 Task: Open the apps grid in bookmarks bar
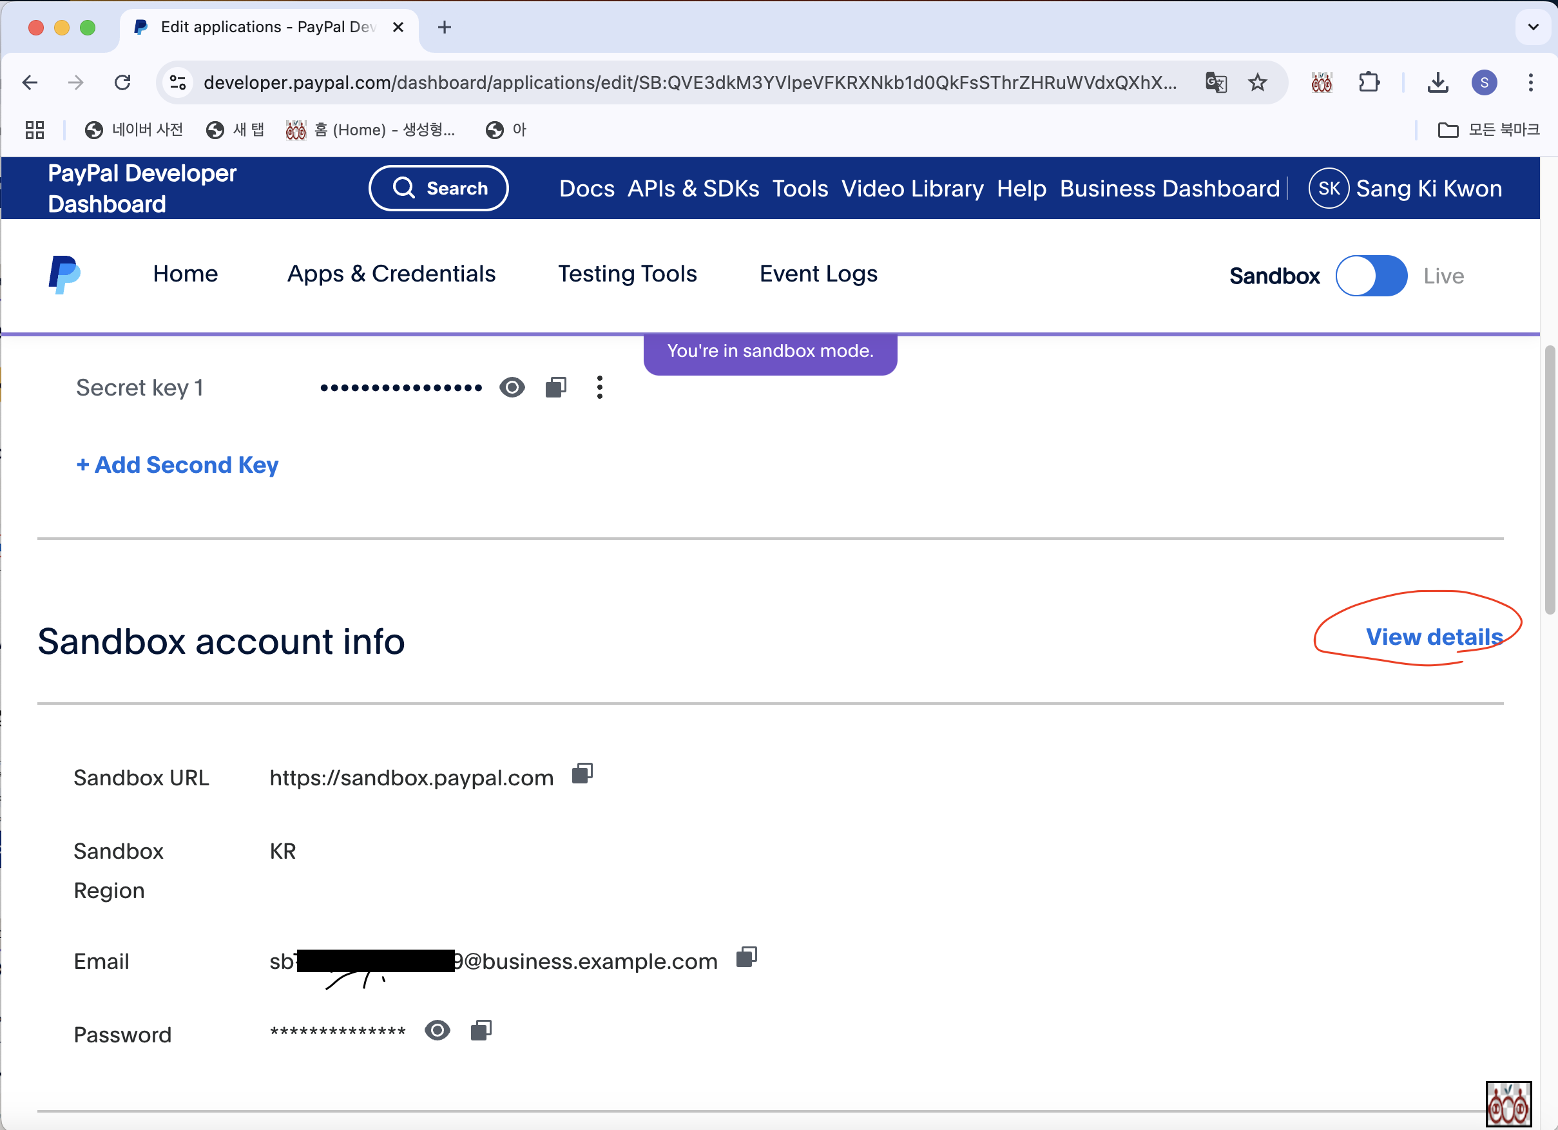pyautogui.click(x=34, y=130)
